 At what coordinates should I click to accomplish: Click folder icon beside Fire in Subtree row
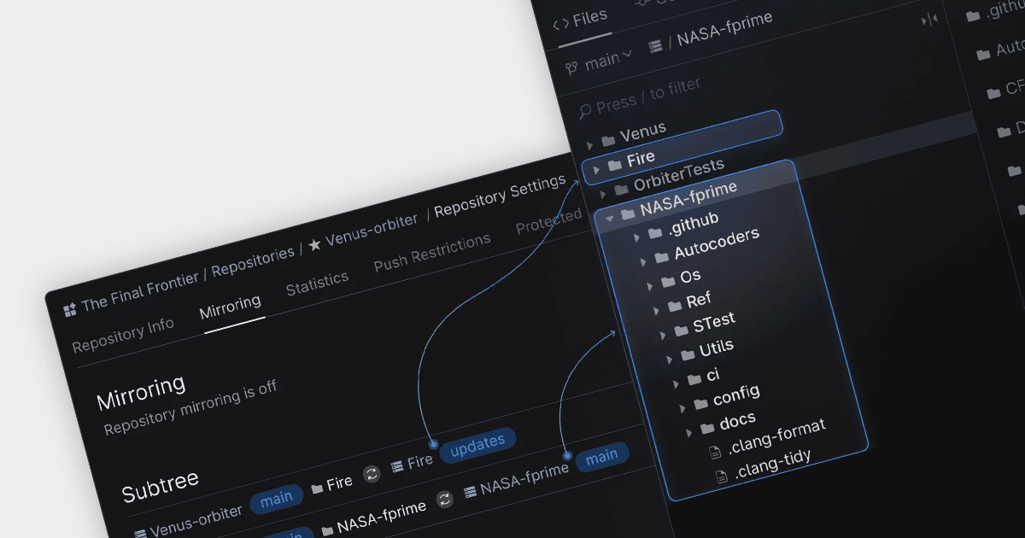[x=317, y=487]
